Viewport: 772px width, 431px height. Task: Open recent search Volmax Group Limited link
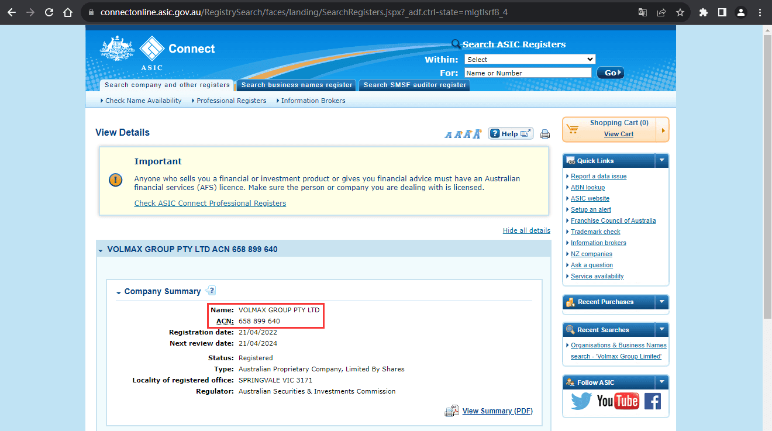click(x=619, y=351)
